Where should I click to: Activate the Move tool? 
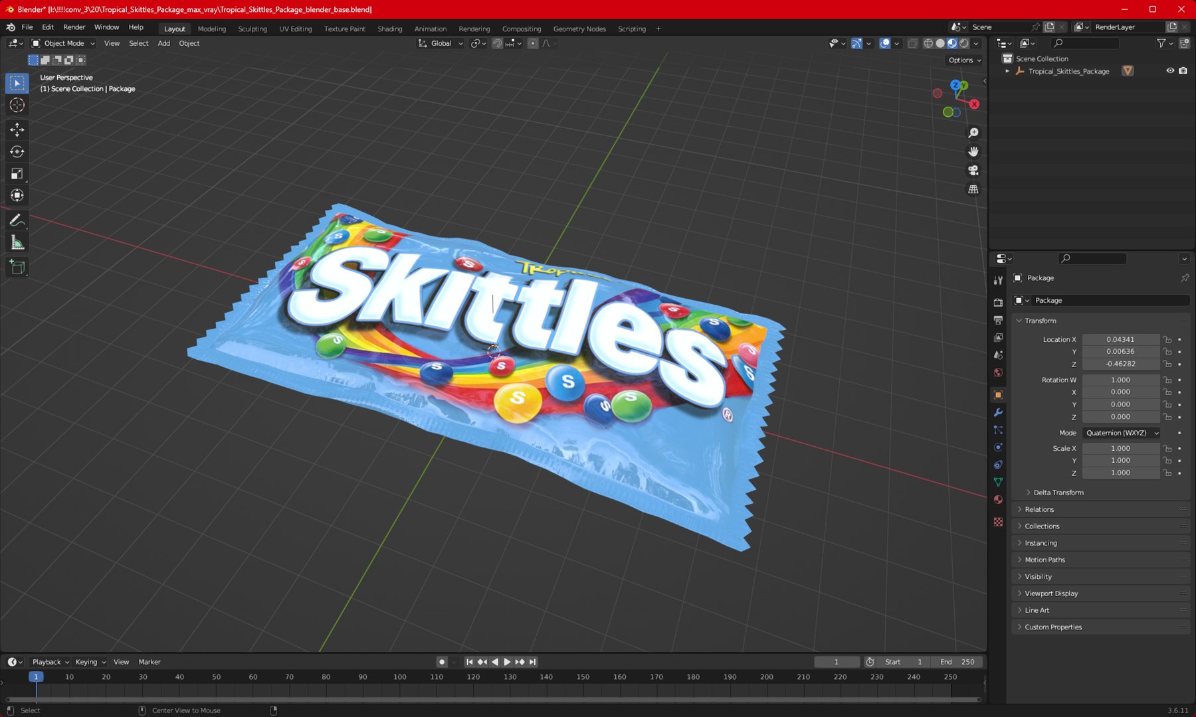(x=17, y=129)
